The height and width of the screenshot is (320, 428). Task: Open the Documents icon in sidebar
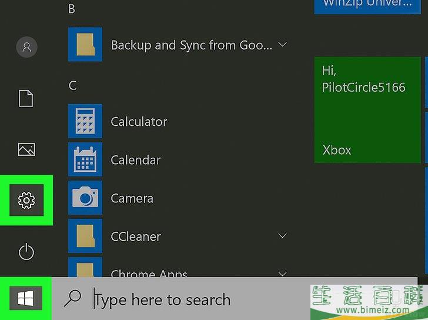click(26, 98)
